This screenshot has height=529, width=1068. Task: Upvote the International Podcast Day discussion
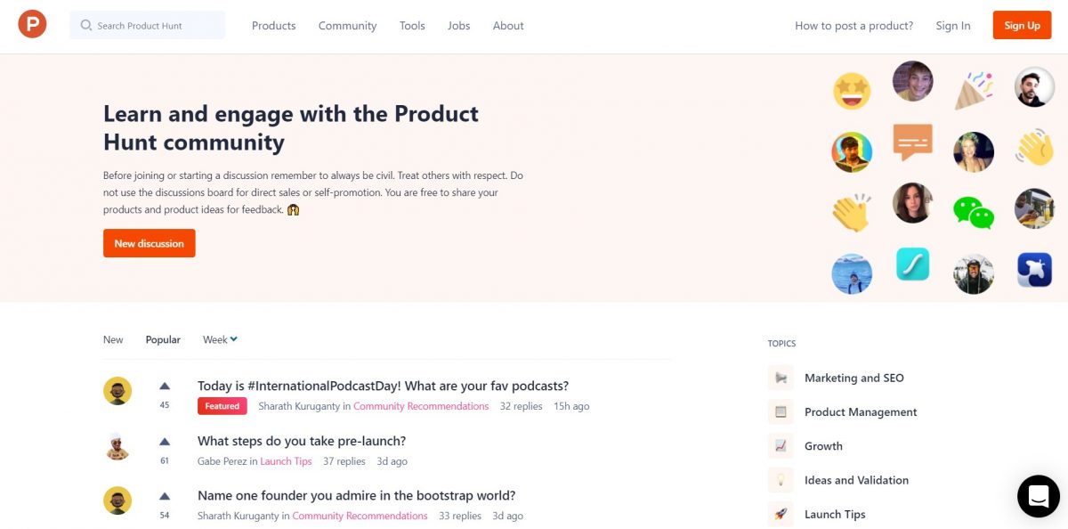165,387
